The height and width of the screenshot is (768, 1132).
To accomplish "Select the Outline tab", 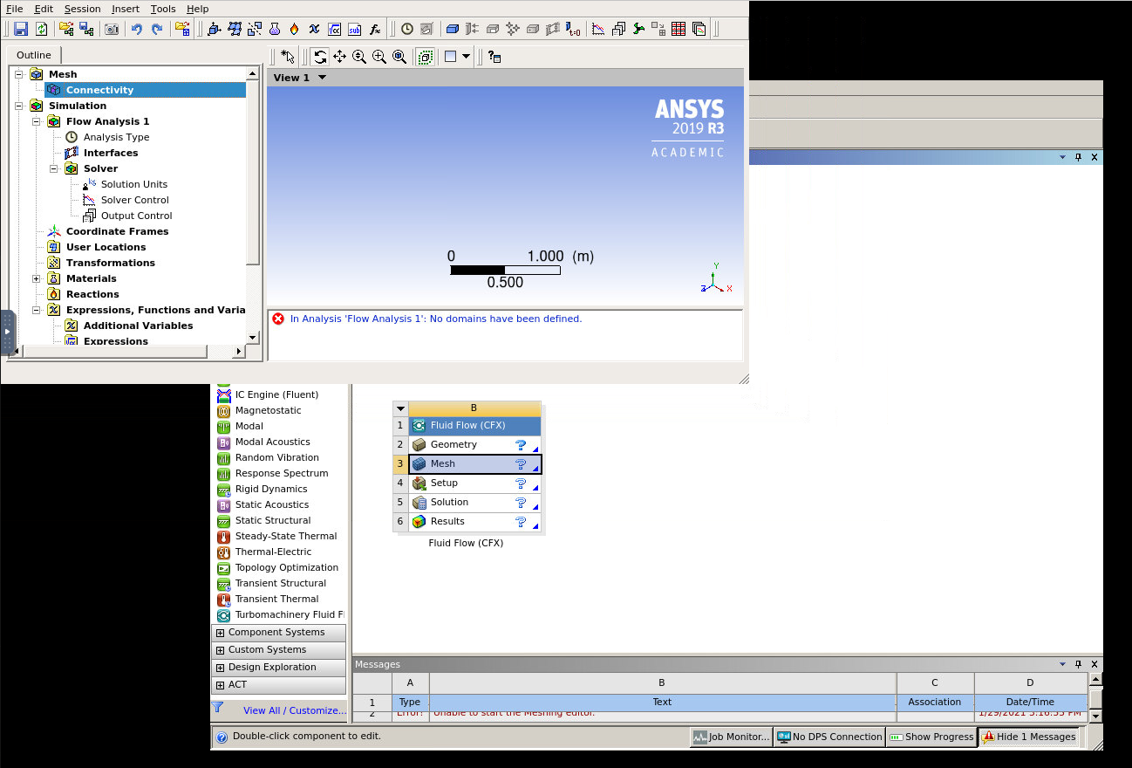I will pos(34,55).
